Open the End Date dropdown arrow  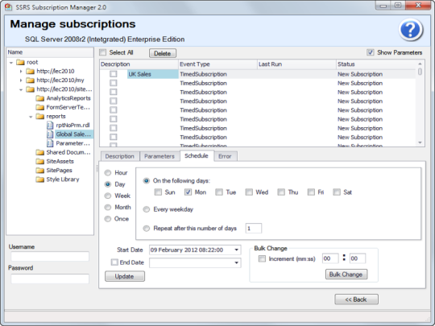point(236,262)
